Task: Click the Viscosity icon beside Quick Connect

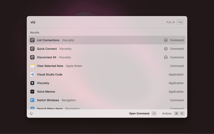Action: coord(32,49)
